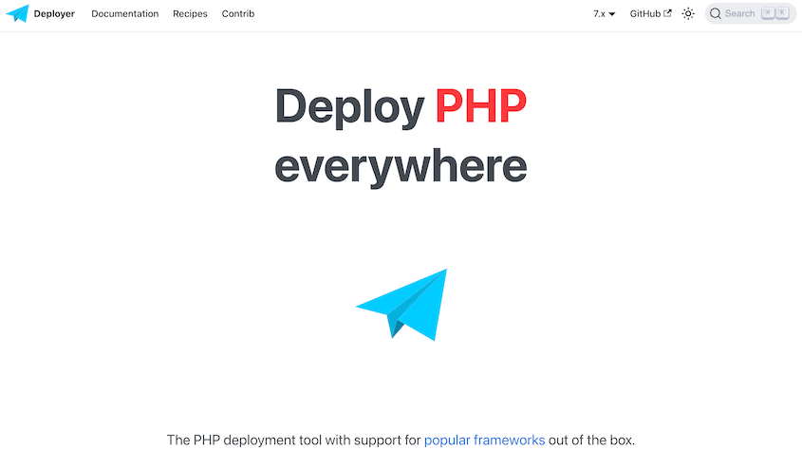Toggle dark mode with the sun icon
Viewport: 802px width, 469px height.
click(688, 14)
